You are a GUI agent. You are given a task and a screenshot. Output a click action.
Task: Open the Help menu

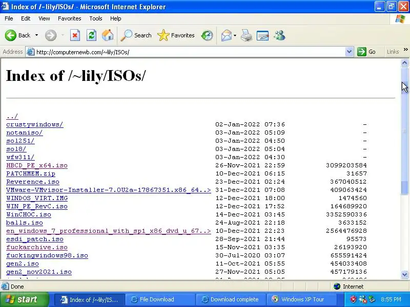(x=116, y=18)
